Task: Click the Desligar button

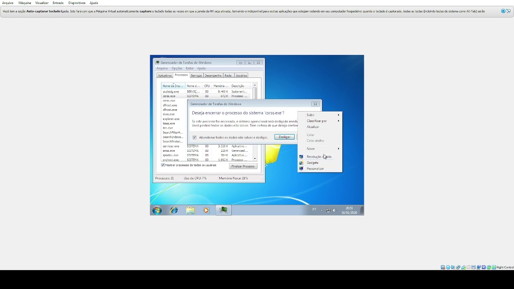Action: pyautogui.click(x=285, y=137)
